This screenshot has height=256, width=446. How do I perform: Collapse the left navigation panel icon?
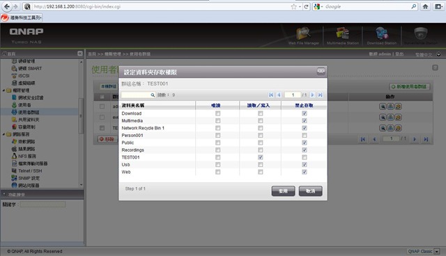(x=80, y=54)
